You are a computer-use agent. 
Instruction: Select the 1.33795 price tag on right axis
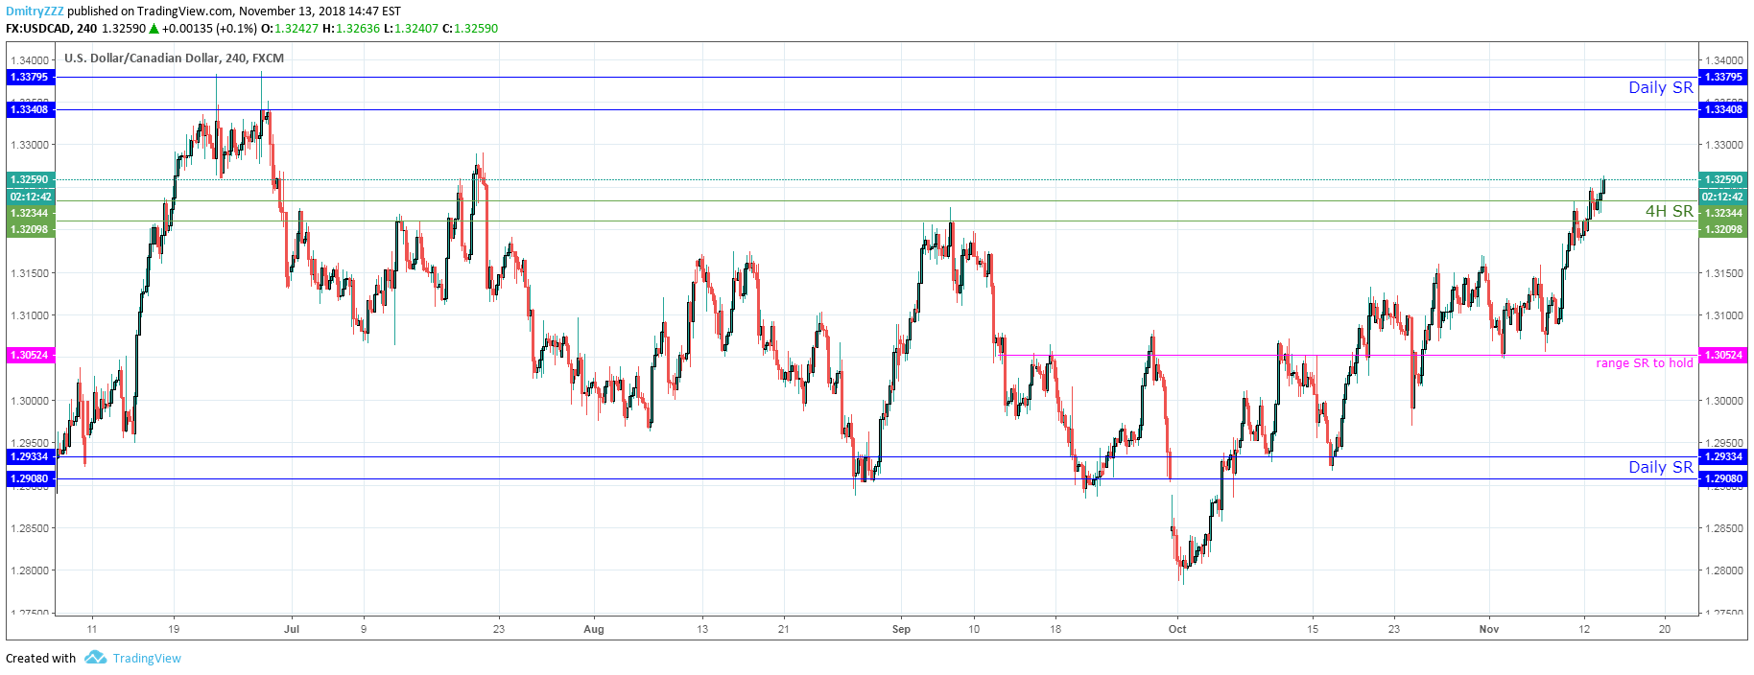(1723, 77)
